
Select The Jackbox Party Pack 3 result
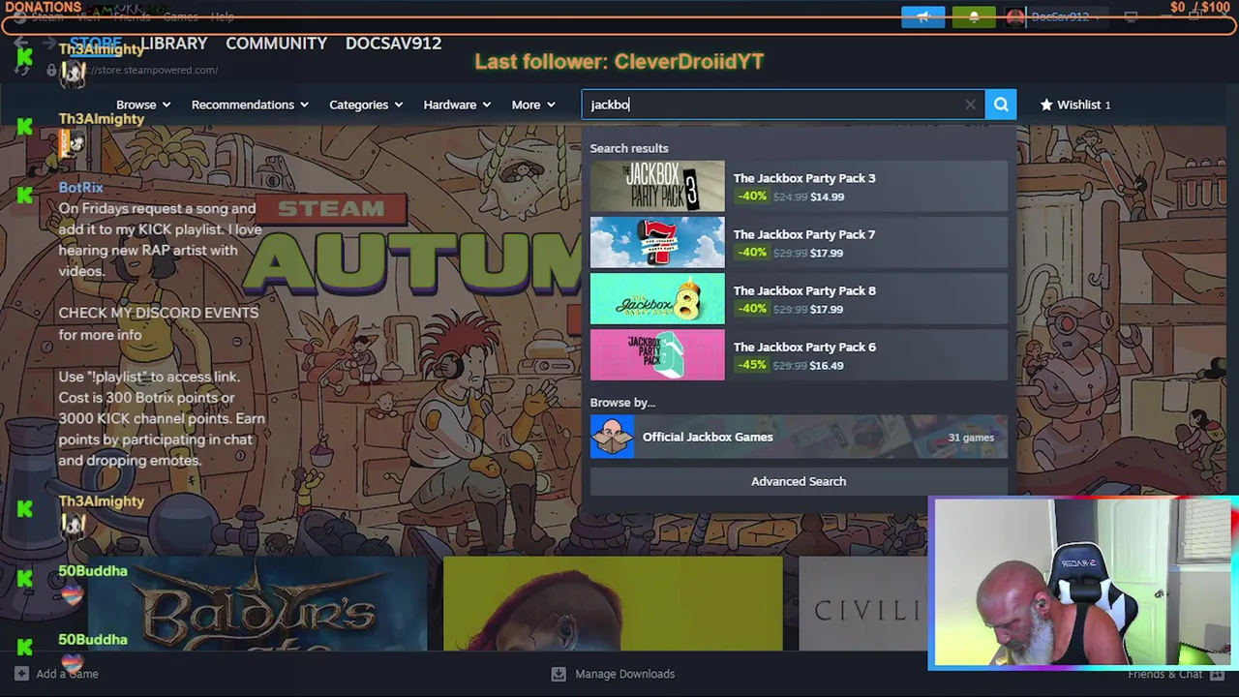pyautogui.click(x=799, y=186)
